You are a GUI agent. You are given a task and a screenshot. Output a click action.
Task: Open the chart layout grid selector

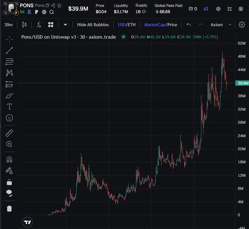51,25
